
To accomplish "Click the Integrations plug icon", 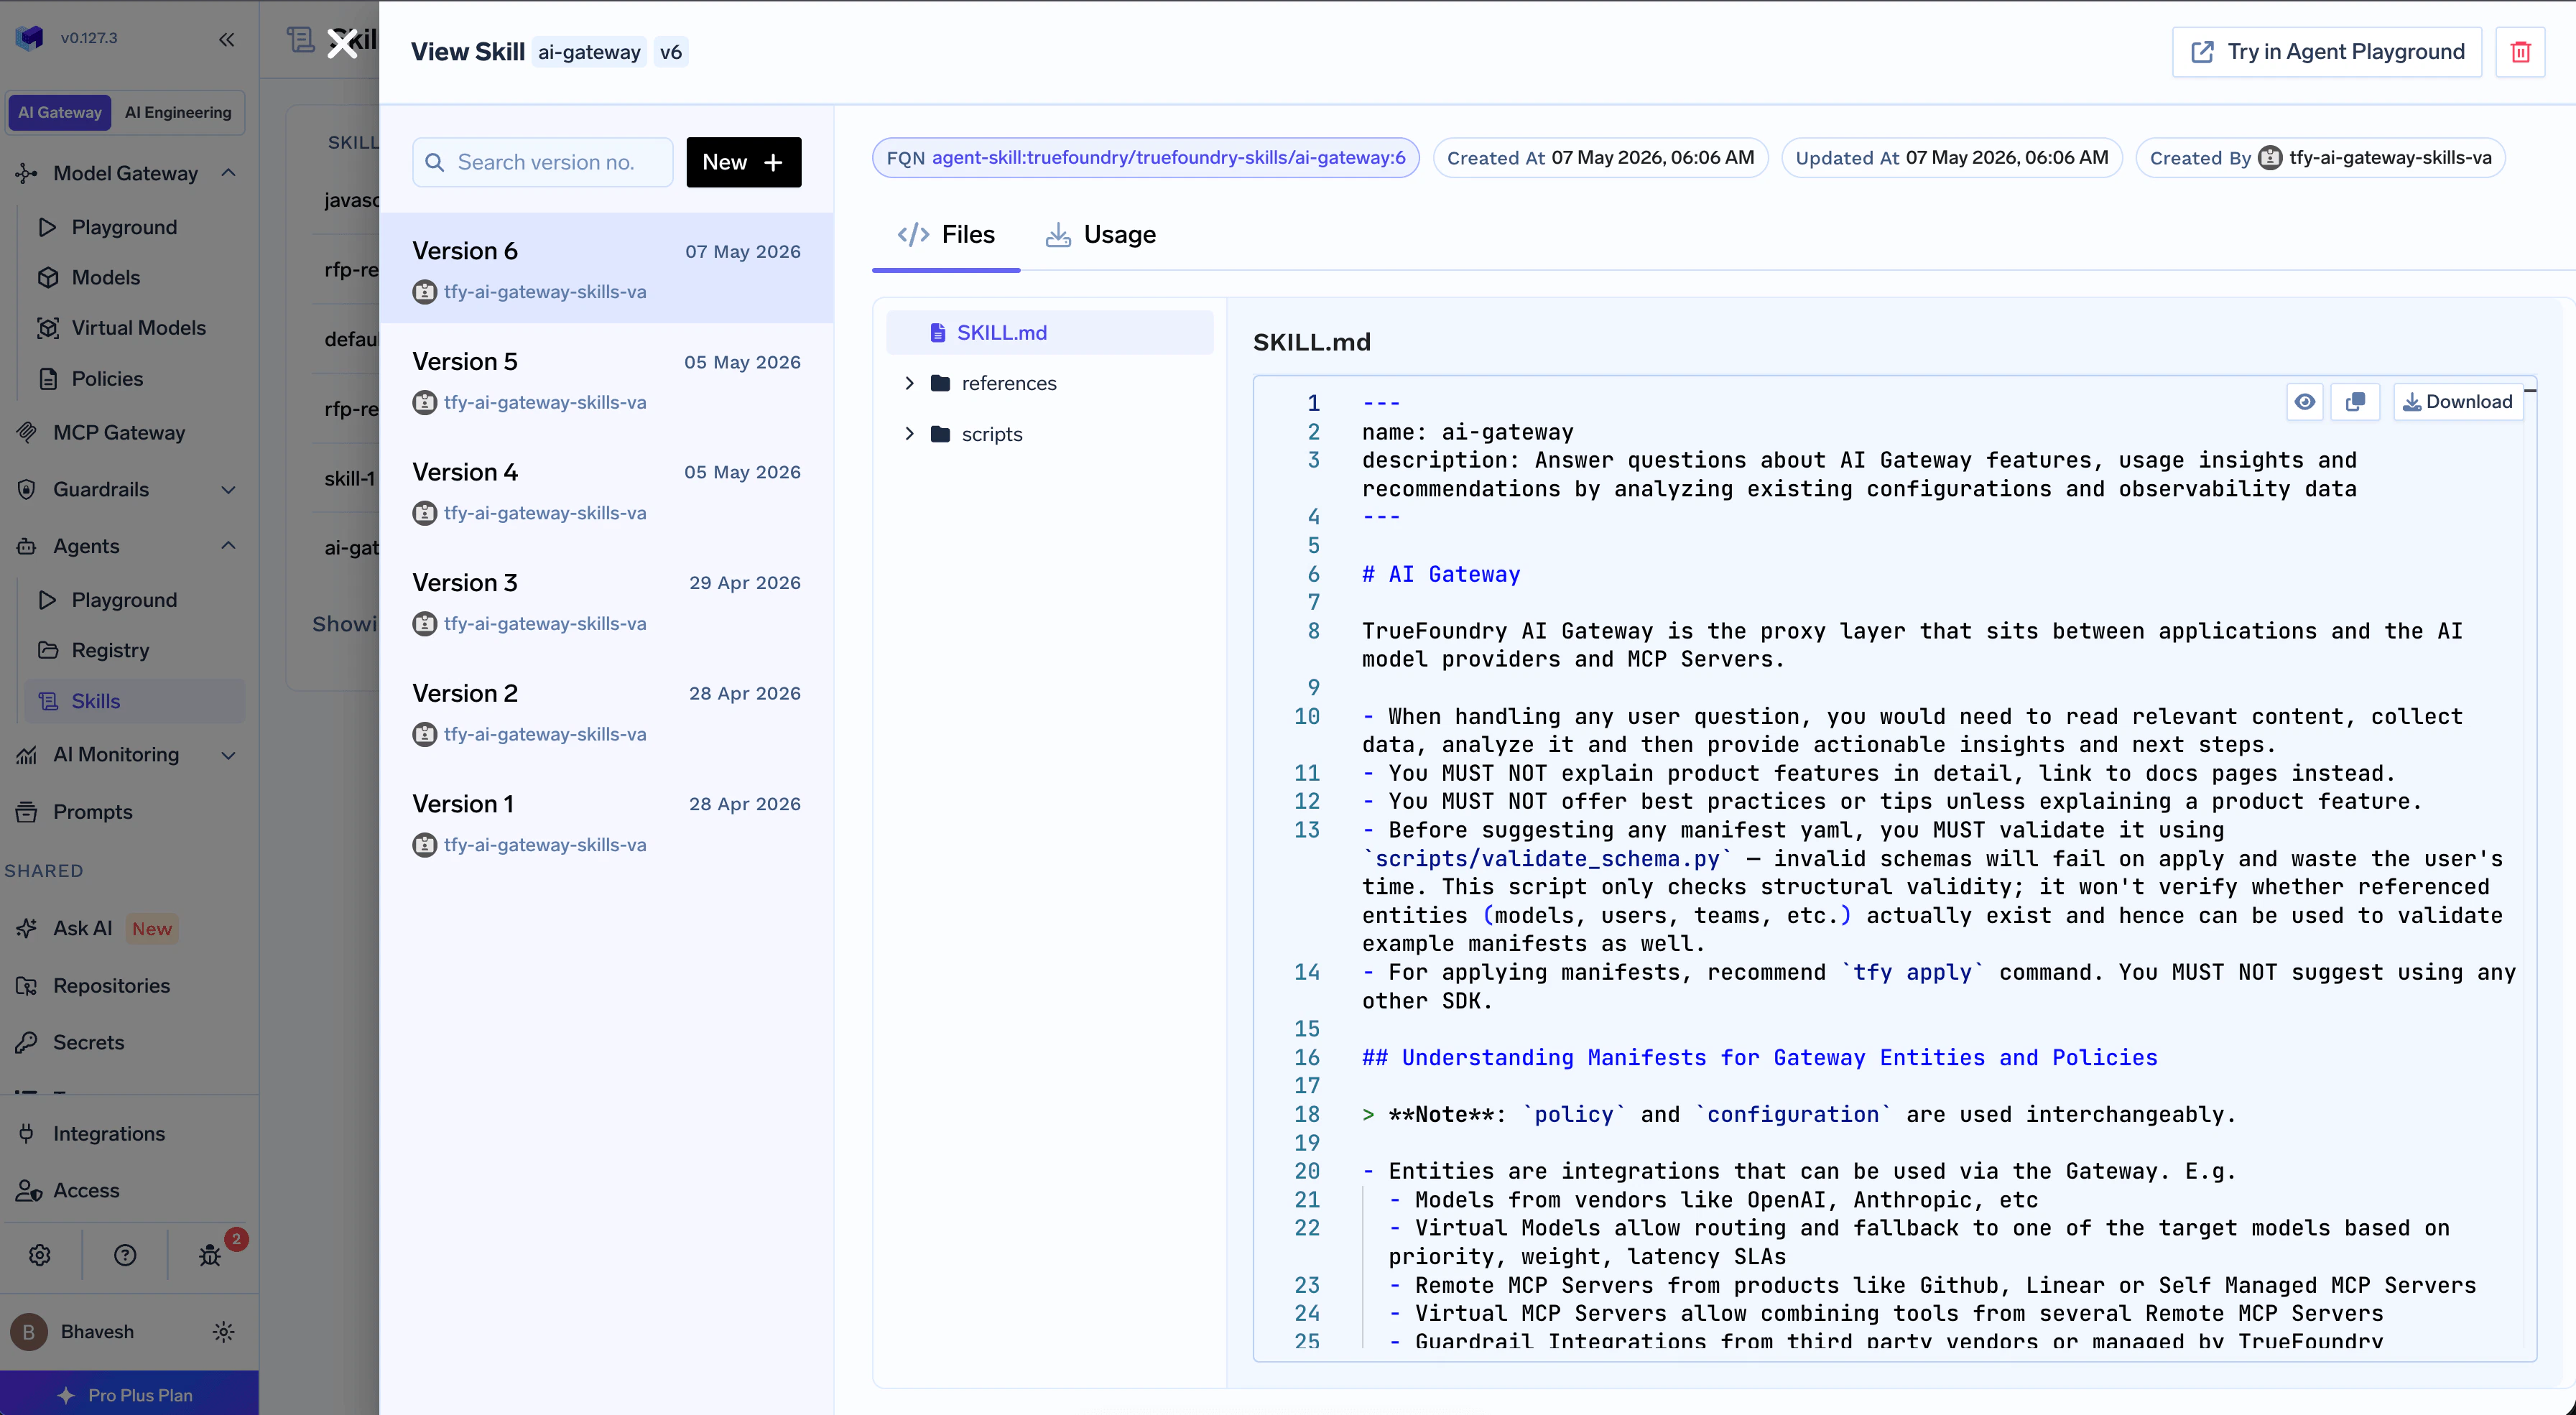I will [x=27, y=1134].
